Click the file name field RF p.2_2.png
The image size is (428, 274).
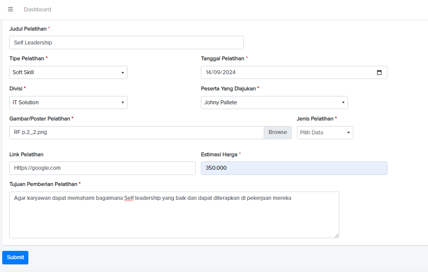coord(136,132)
